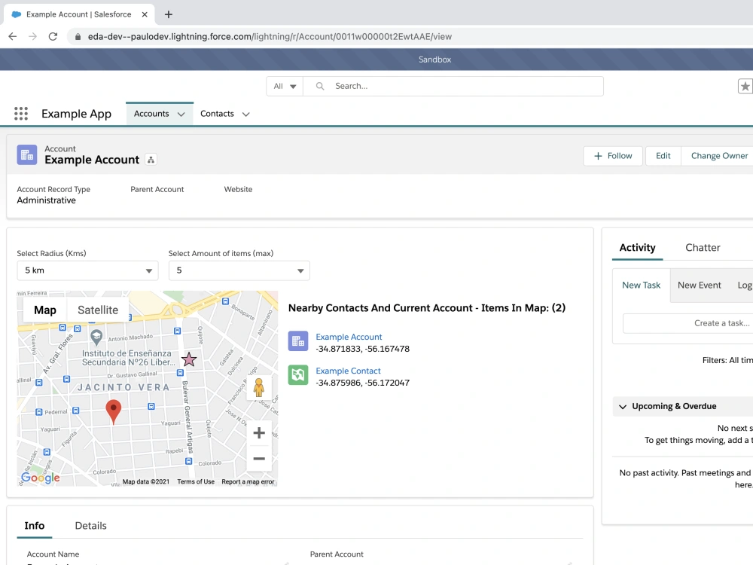View account hierarchy icon next to Example Account

pos(151,160)
